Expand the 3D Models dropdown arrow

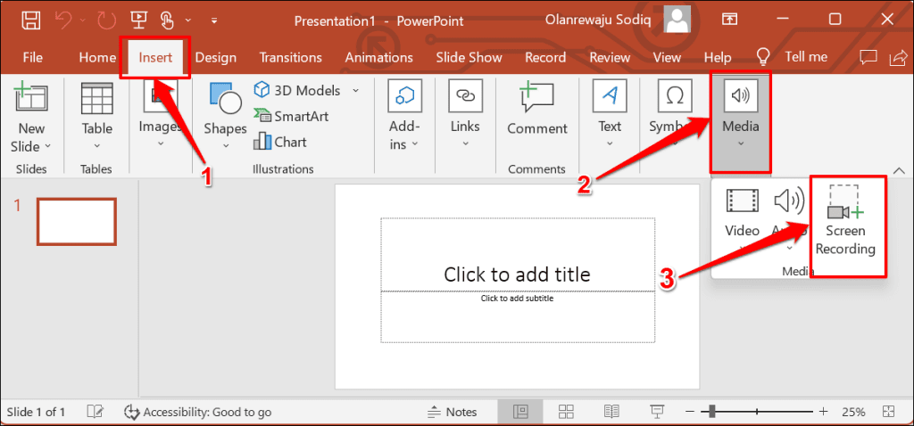click(355, 91)
